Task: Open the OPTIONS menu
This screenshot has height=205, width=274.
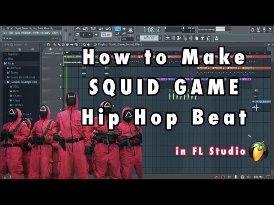Action: [45, 33]
